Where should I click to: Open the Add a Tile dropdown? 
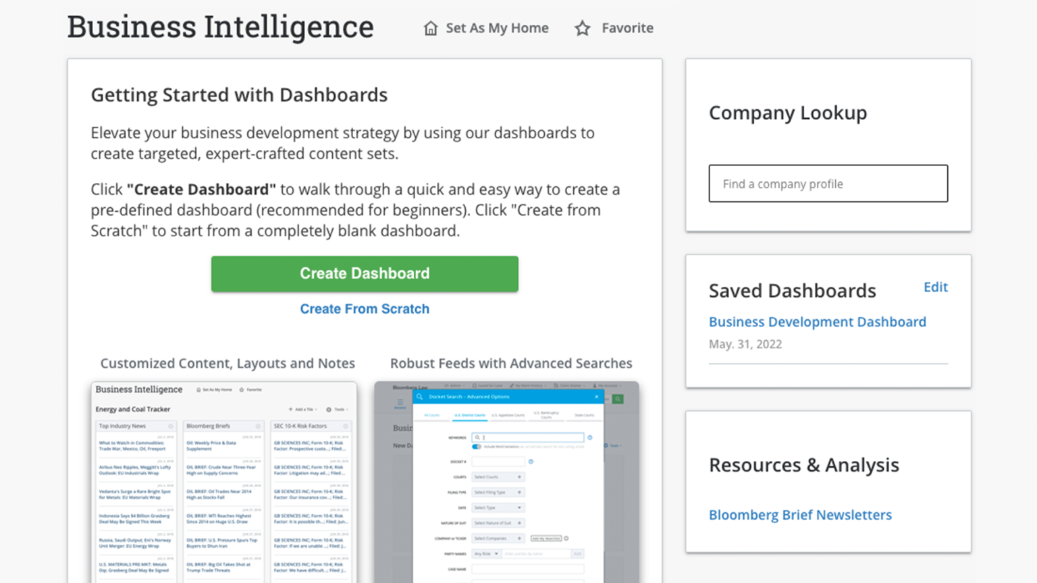[x=304, y=410]
